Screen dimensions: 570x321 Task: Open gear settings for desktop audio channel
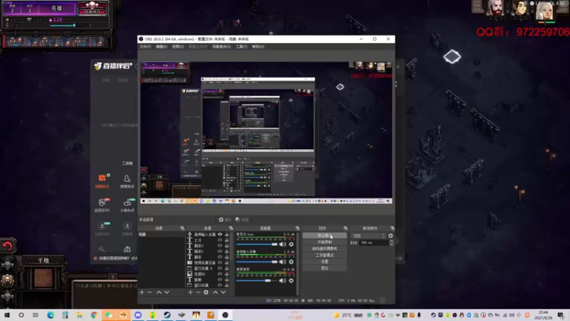click(291, 280)
